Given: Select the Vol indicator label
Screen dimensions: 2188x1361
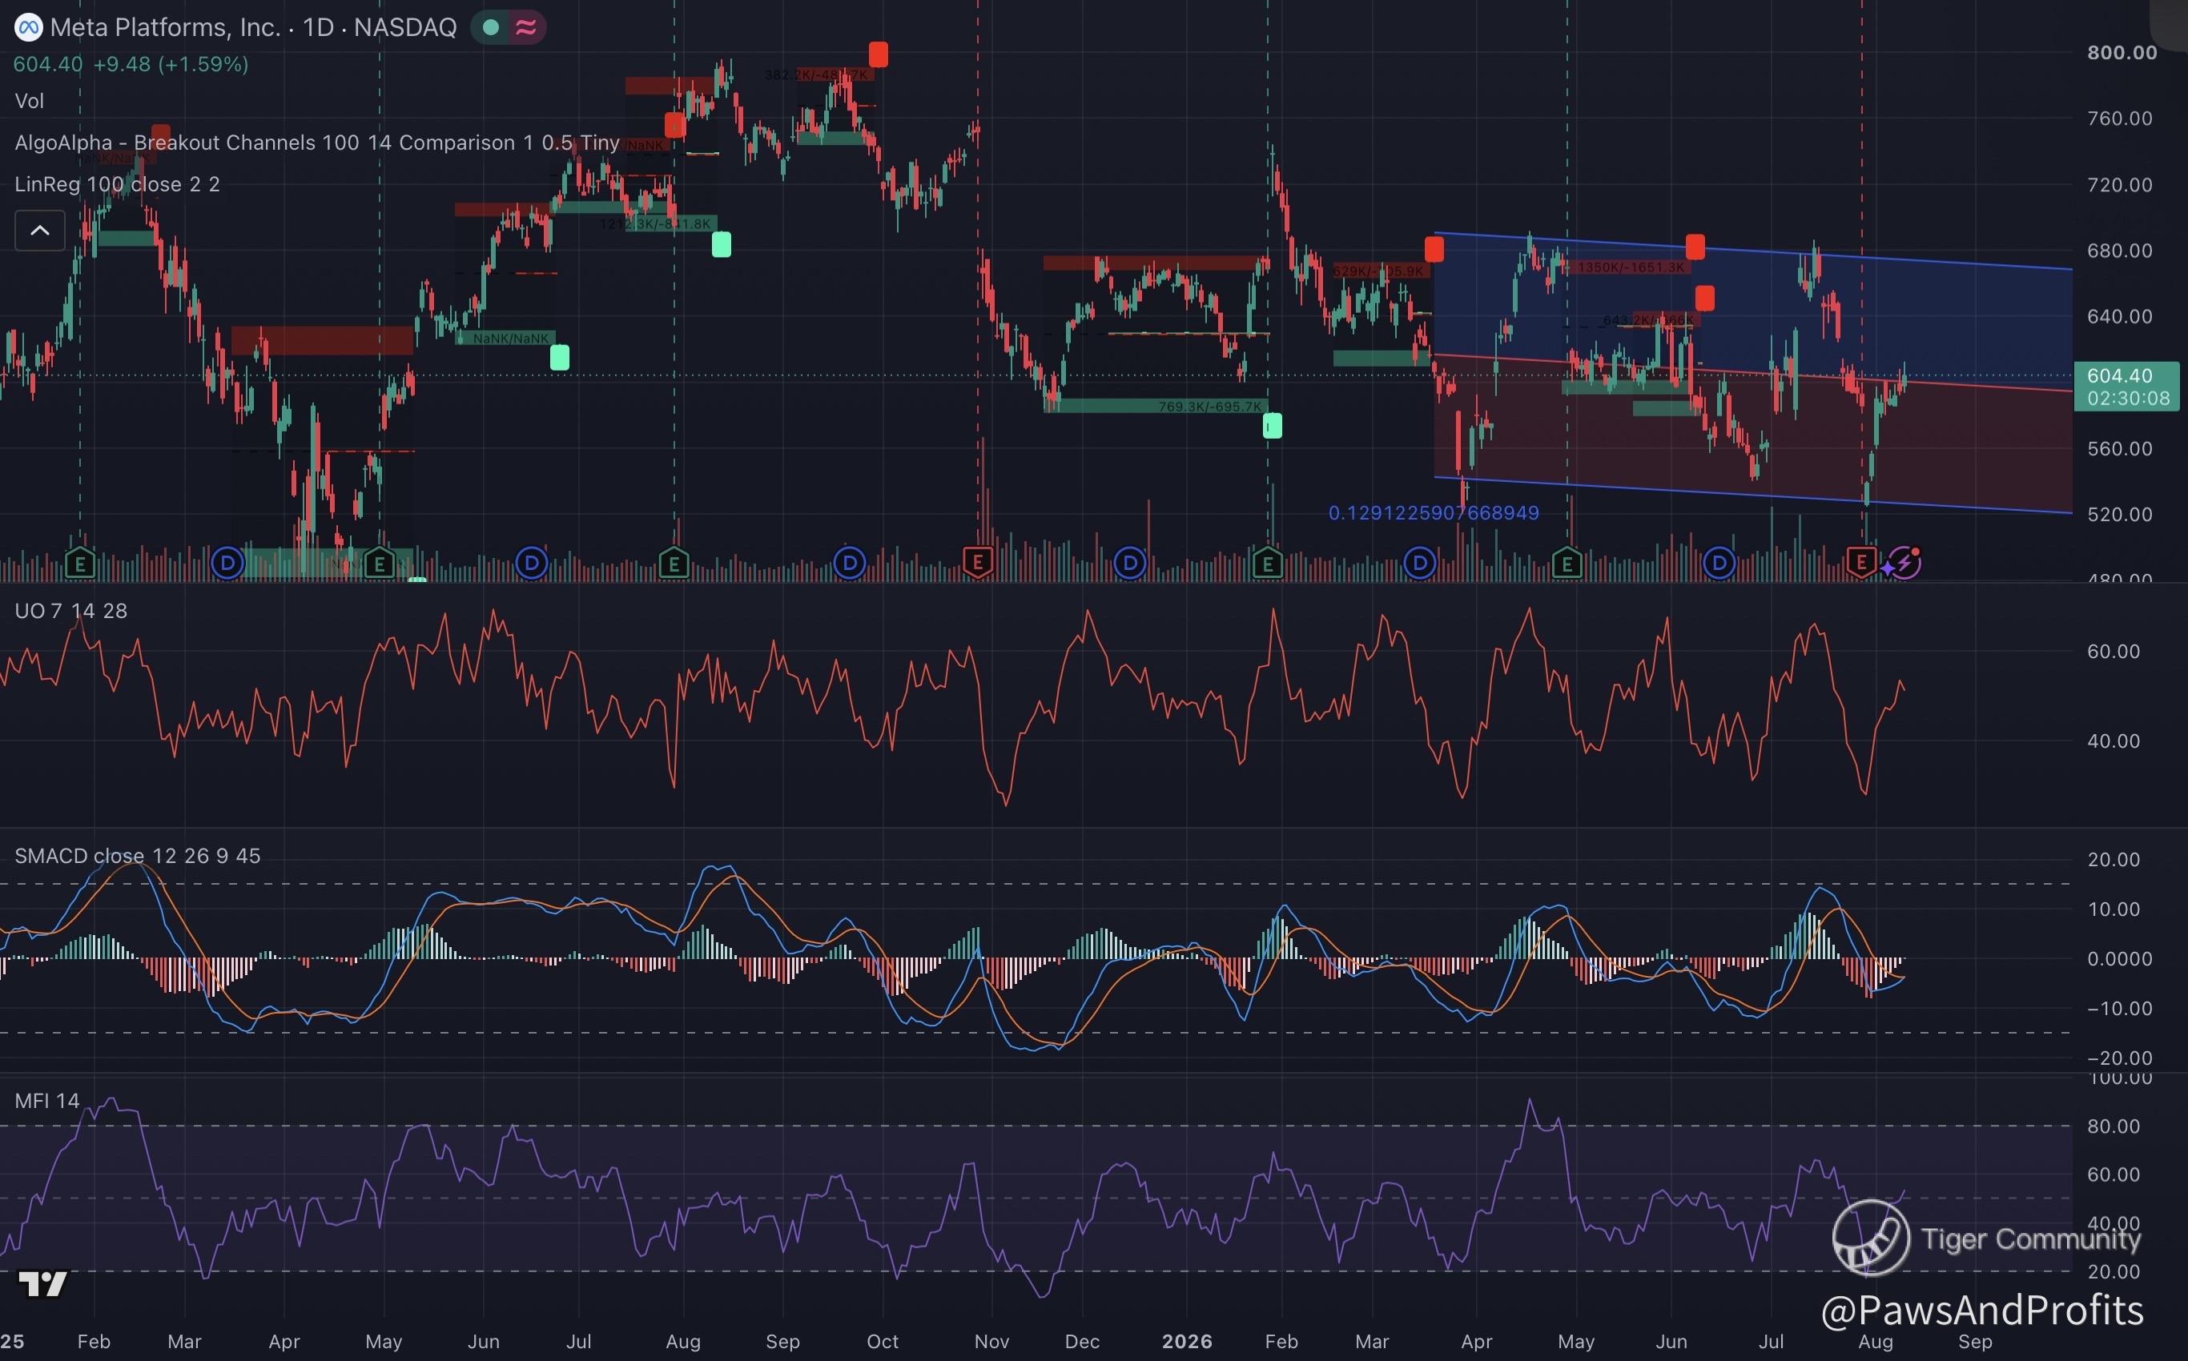Looking at the screenshot, I should [30, 101].
